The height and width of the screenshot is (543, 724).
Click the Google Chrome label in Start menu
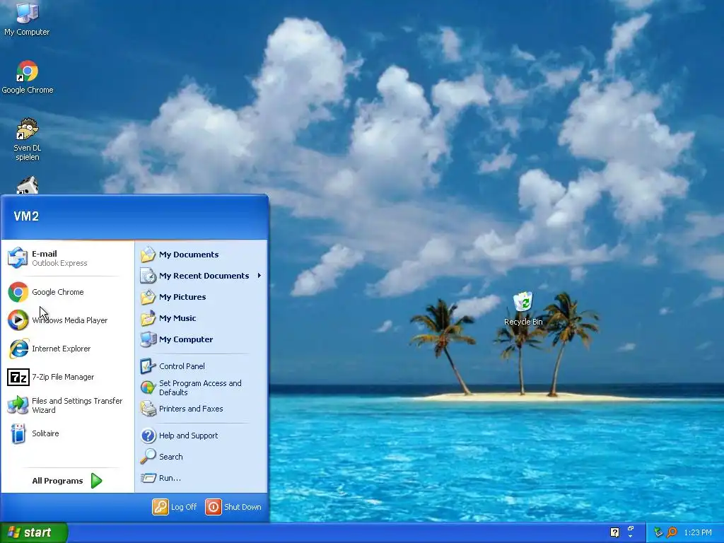(x=58, y=292)
